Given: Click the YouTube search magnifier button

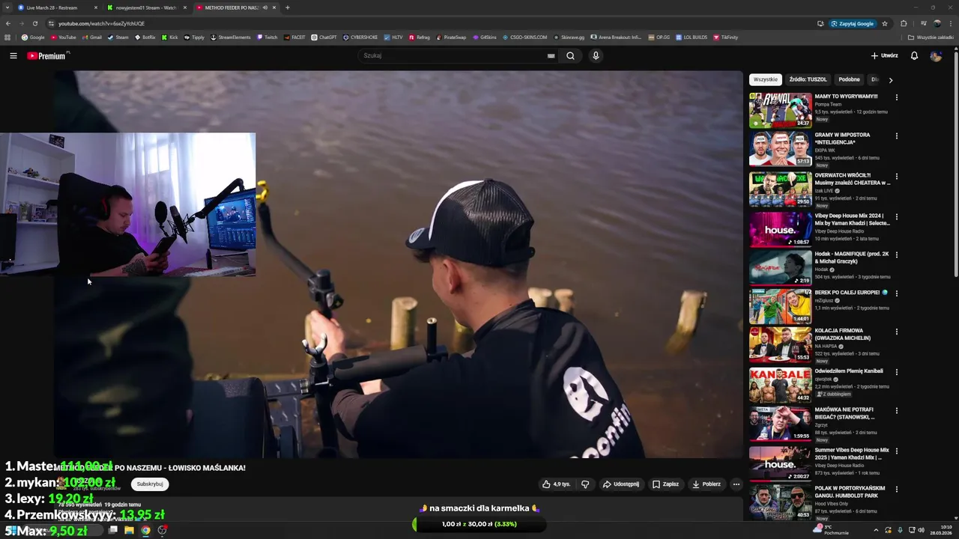Looking at the screenshot, I should tap(570, 55).
